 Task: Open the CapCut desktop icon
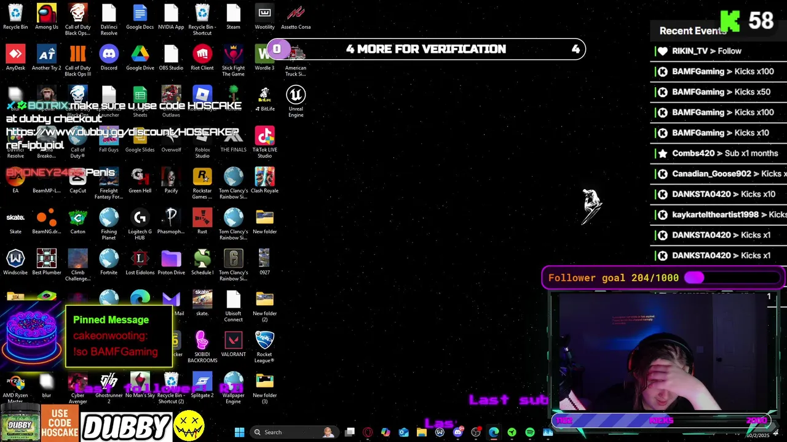(77, 180)
